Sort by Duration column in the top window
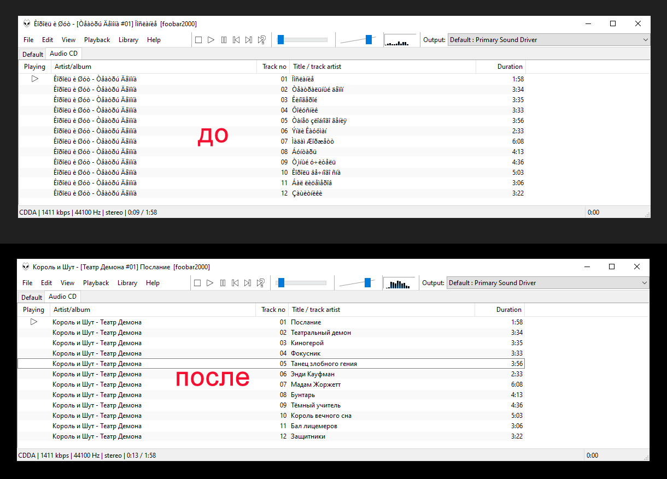 [x=501, y=67]
